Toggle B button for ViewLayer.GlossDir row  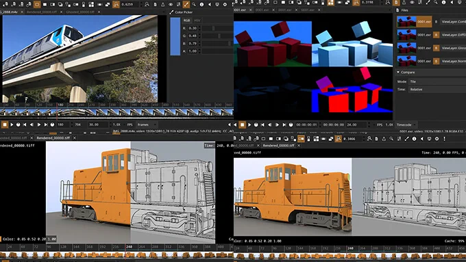point(436,48)
